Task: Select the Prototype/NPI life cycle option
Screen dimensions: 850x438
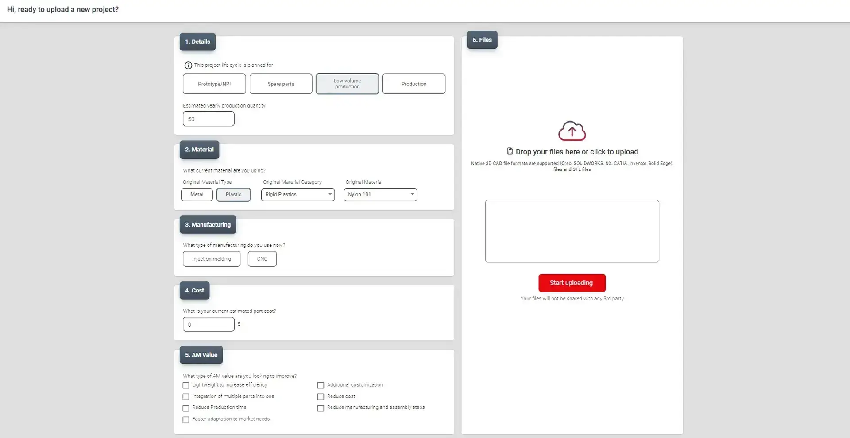Action: [x=214, y=84]
